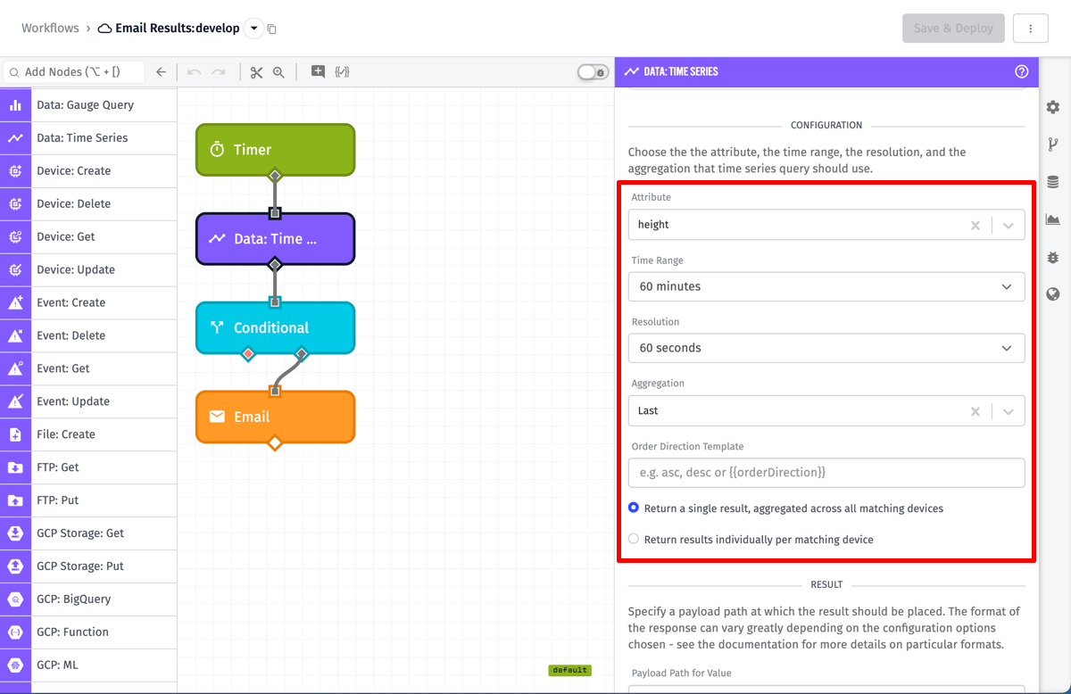Select the GCP Storage: Put node icon
Screen dimensions: 1071x694
[15, 566]
